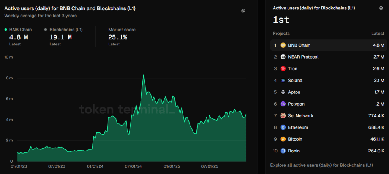The height and width of the screenshot is (174, 389).
Task: Click the 2 m y-axis label
Action: click(x=9, y=140)
